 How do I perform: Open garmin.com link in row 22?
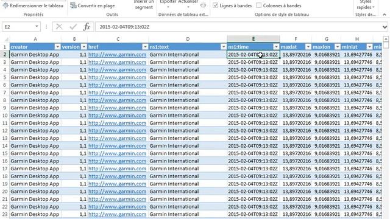(x=117, y=206)
